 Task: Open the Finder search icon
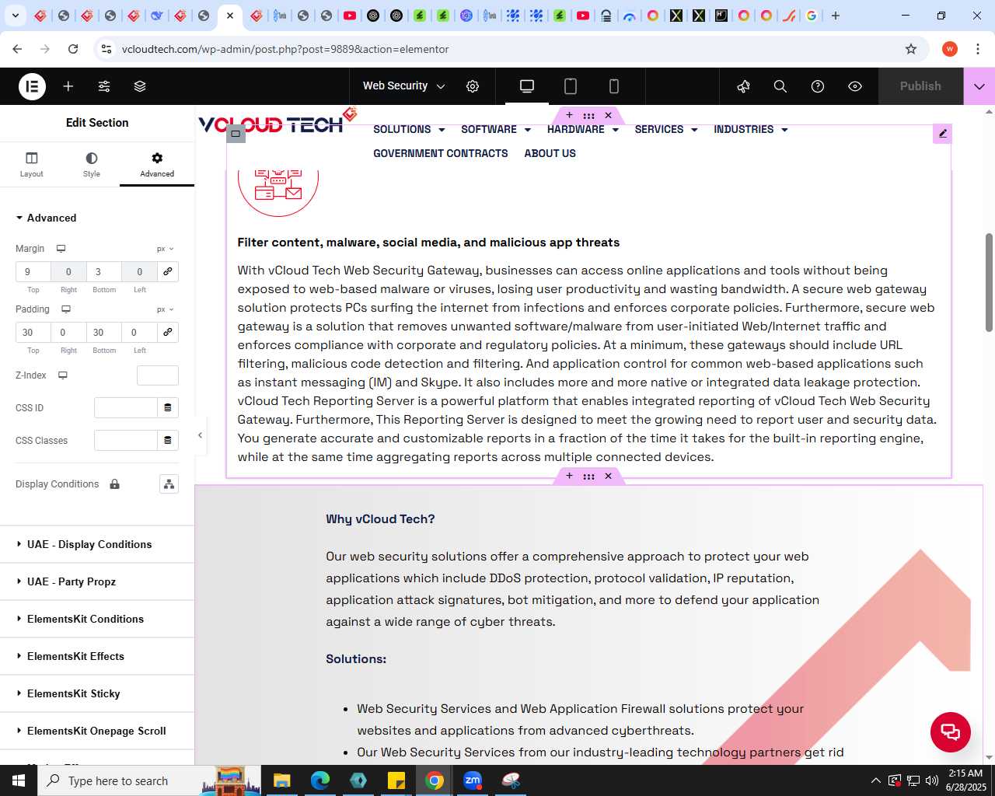coord(780,86)
